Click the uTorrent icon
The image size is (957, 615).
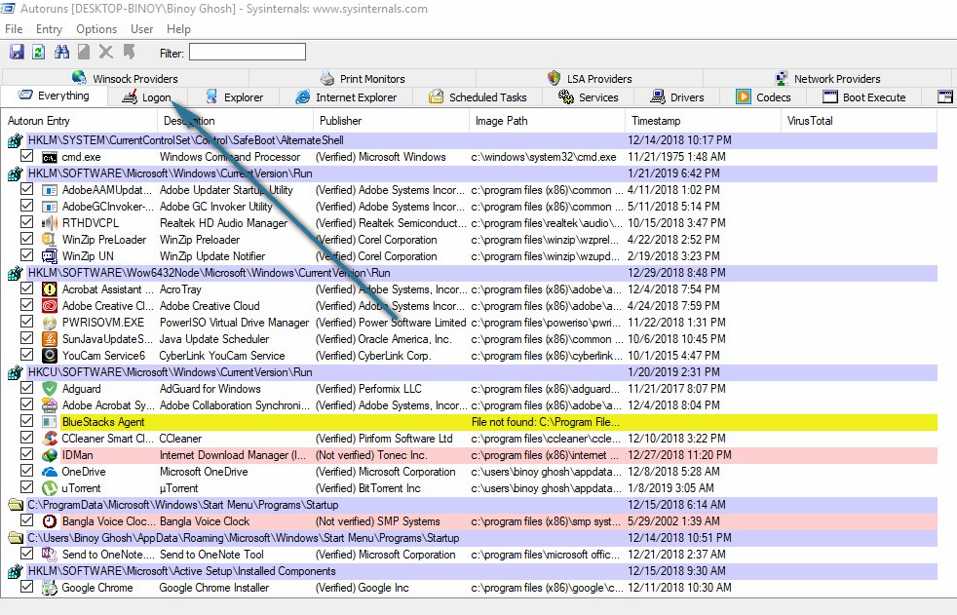(x=50, y=488)
